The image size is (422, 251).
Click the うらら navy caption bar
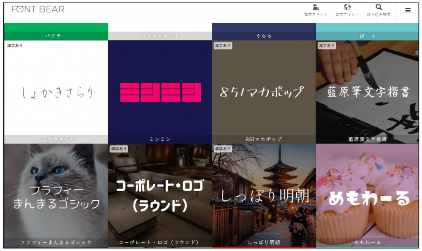264,36
